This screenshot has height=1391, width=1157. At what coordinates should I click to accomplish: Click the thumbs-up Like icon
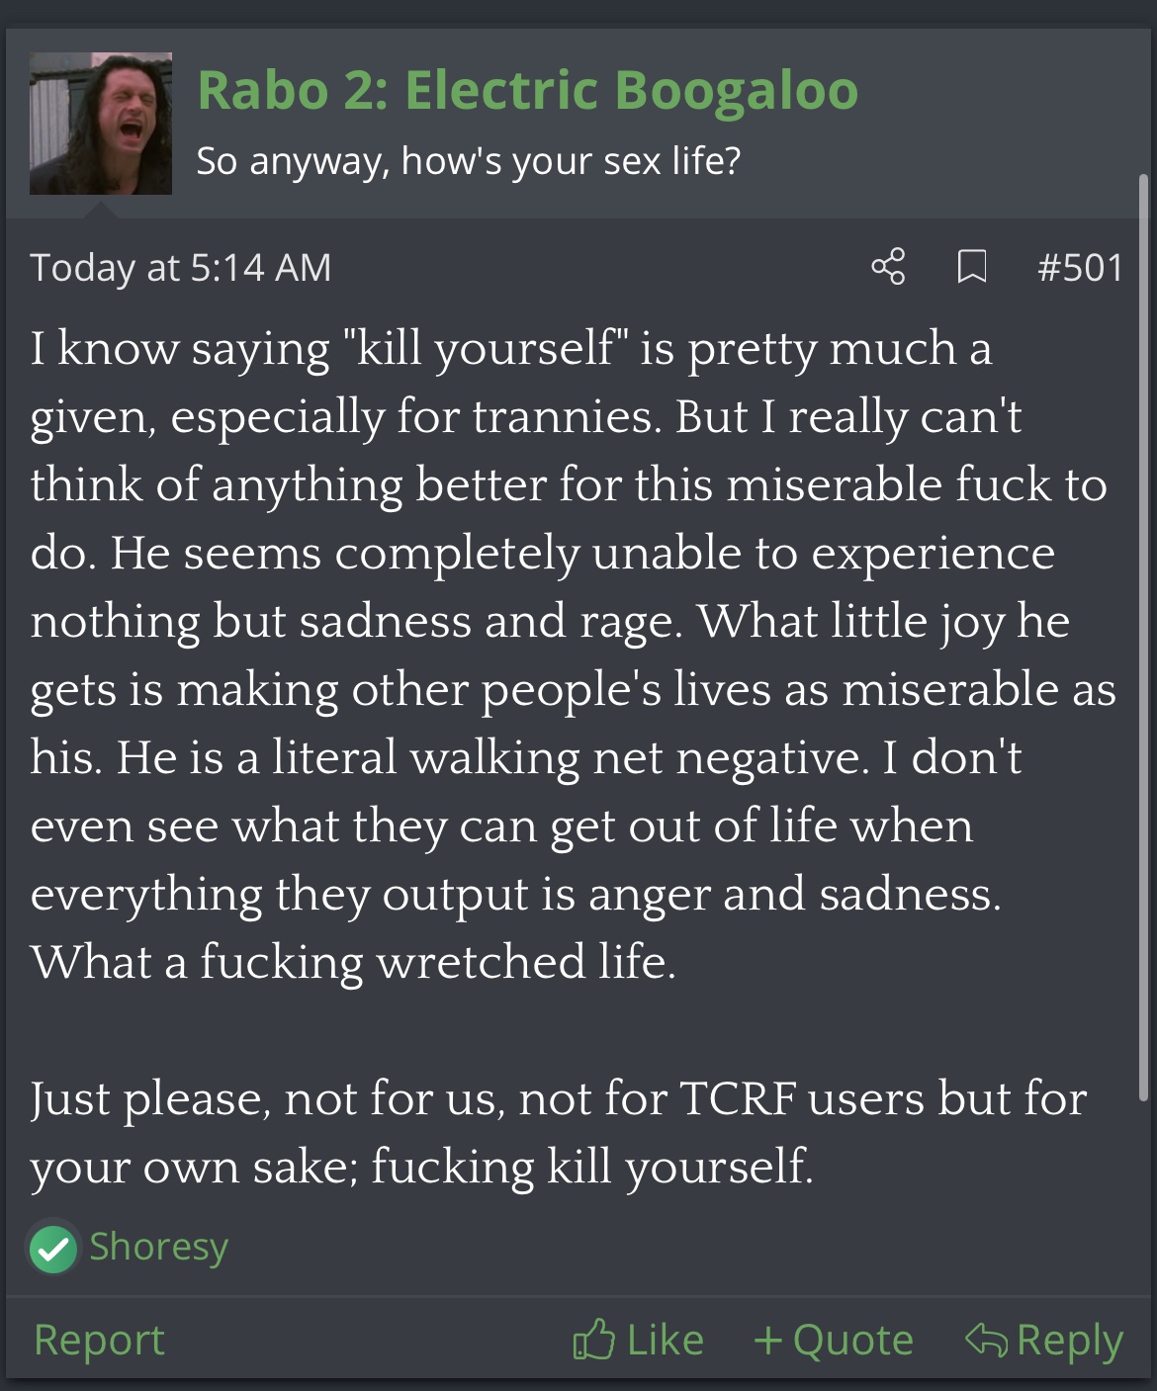(593, 1340)
